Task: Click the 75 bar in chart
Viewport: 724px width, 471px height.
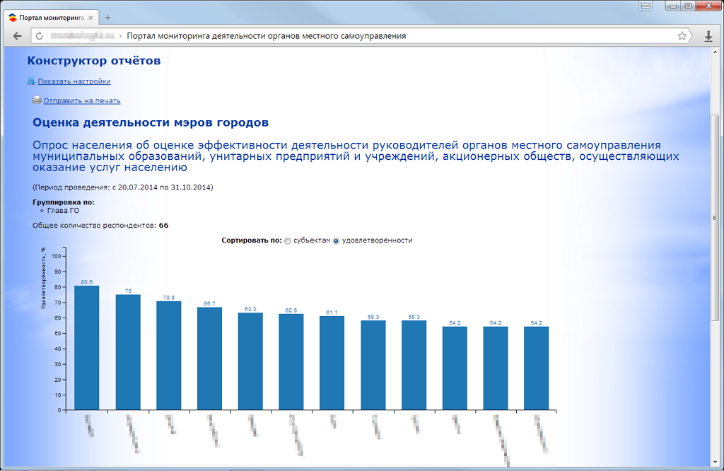Action: click(x=128, y=352)
